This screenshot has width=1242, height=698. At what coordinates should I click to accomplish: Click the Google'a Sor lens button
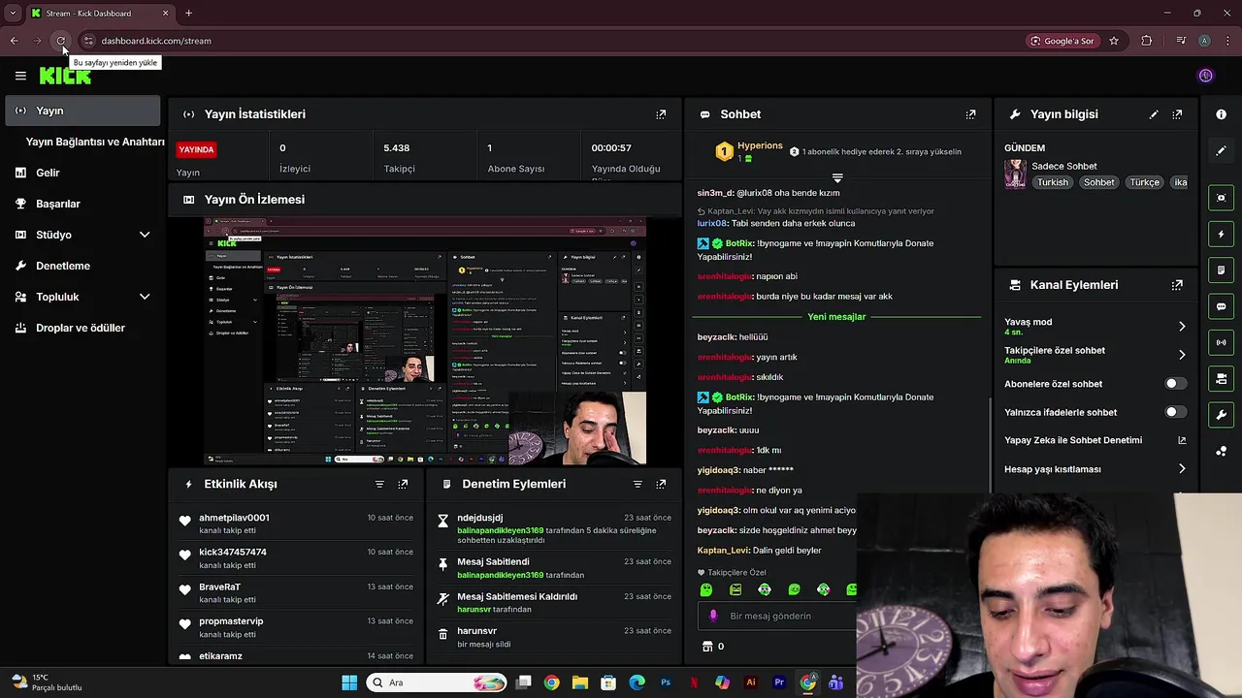pyautogui.click(x=1062, y=41)
